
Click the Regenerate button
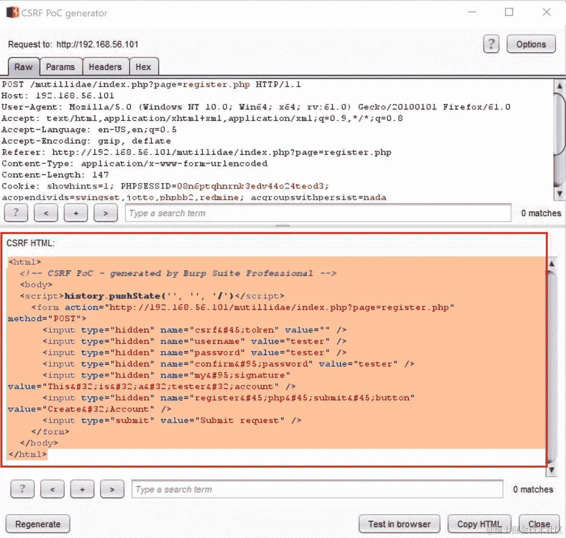38,524
